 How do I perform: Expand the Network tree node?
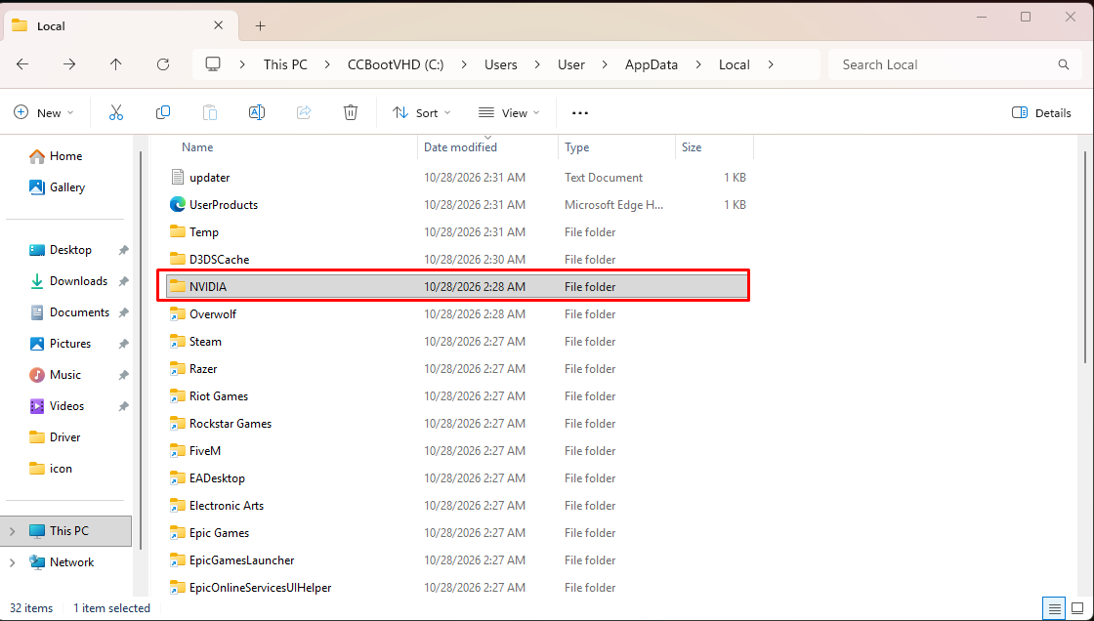click(x=12, y=562)
